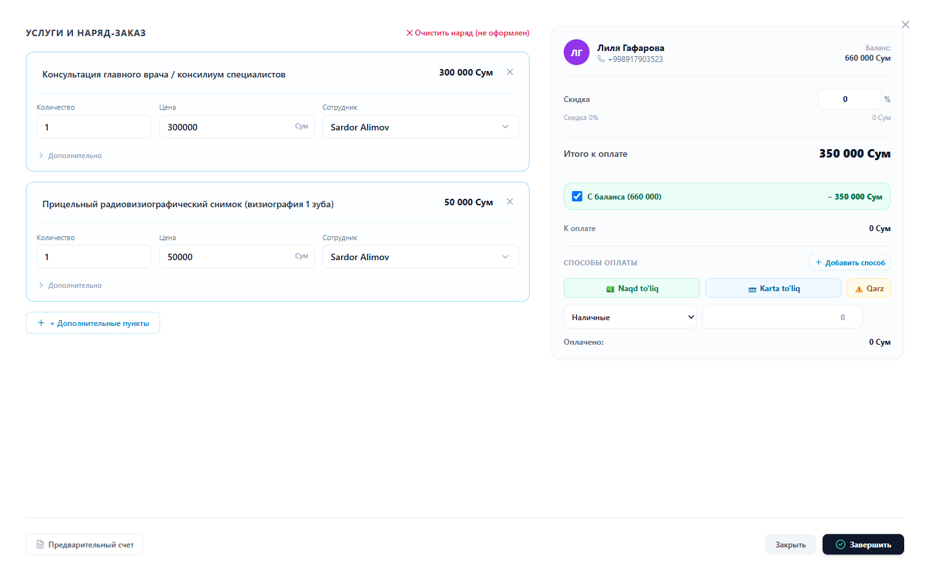930x581 pixels.
Task: Click the total amount 350 000 Сум
Action: click(855, 154)
